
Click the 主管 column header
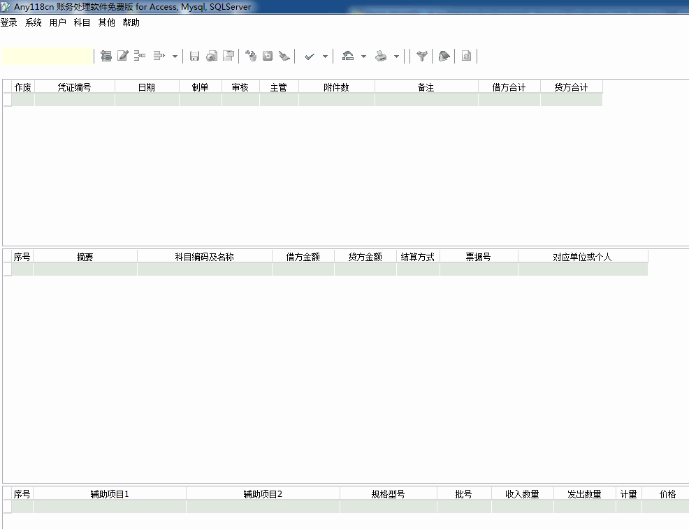pos(279,87)
